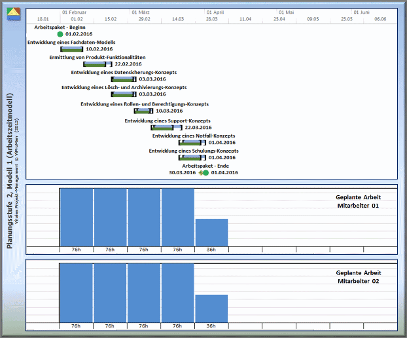Click the 36h workload bar for Mitarbeiter 01
The image size is (407, 338).
[x=211, y=233]
